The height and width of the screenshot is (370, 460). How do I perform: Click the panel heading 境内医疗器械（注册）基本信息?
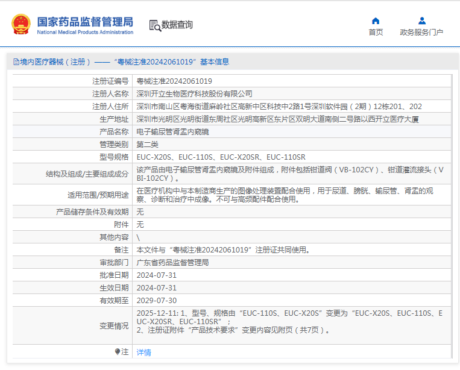click(121, 62)
